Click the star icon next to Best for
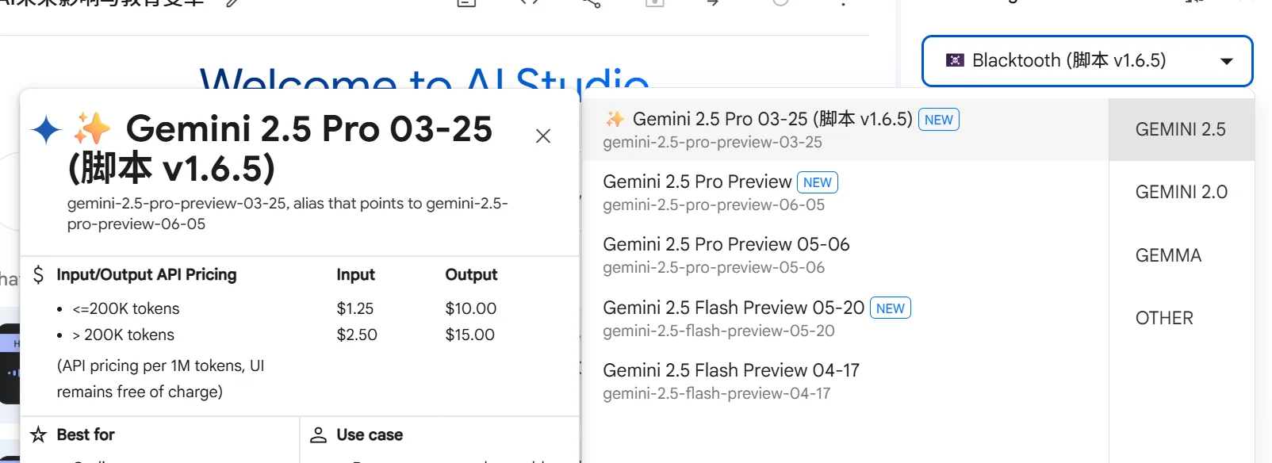The height and width of the screenshot is (463, 1272). tap(38, 434)
